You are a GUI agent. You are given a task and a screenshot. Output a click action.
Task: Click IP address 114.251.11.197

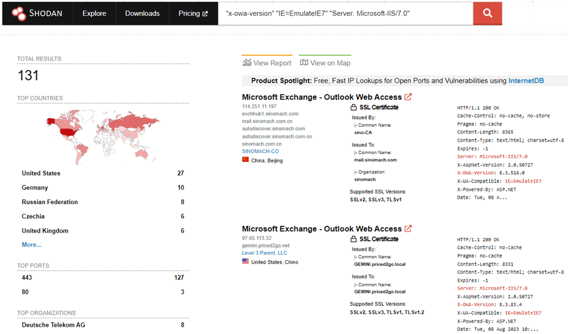click(x=259, y=106)
